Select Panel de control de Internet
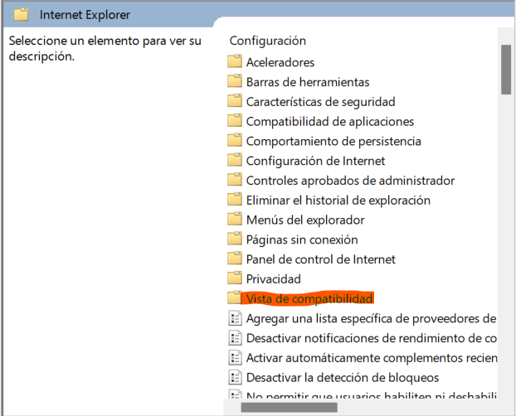The image size is (516, 416). [x=320, y=259]
